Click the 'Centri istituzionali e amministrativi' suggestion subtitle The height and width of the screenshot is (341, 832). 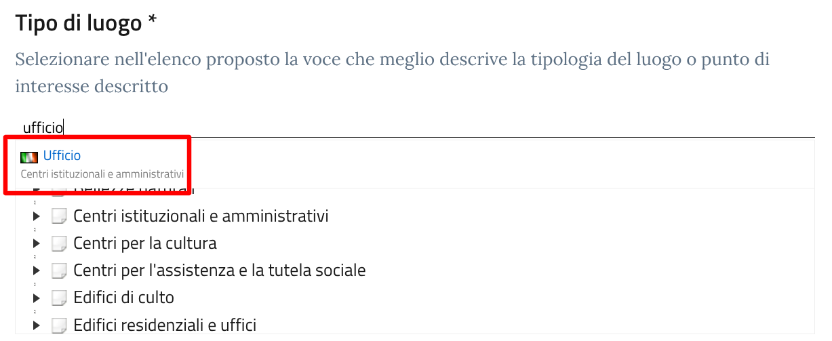point(102,174)
